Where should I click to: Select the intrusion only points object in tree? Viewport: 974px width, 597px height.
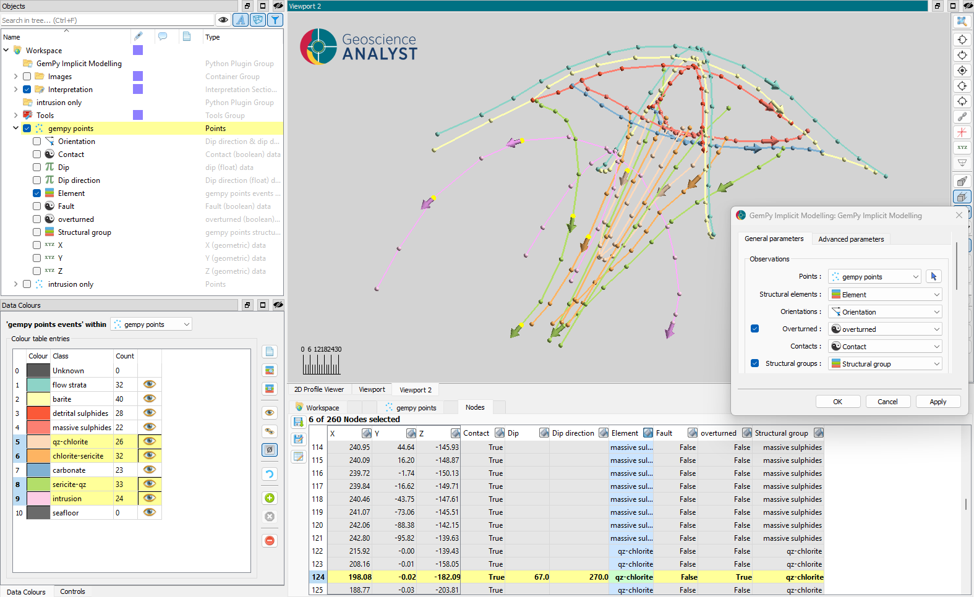pyautogui.click(x=70, y=284)
